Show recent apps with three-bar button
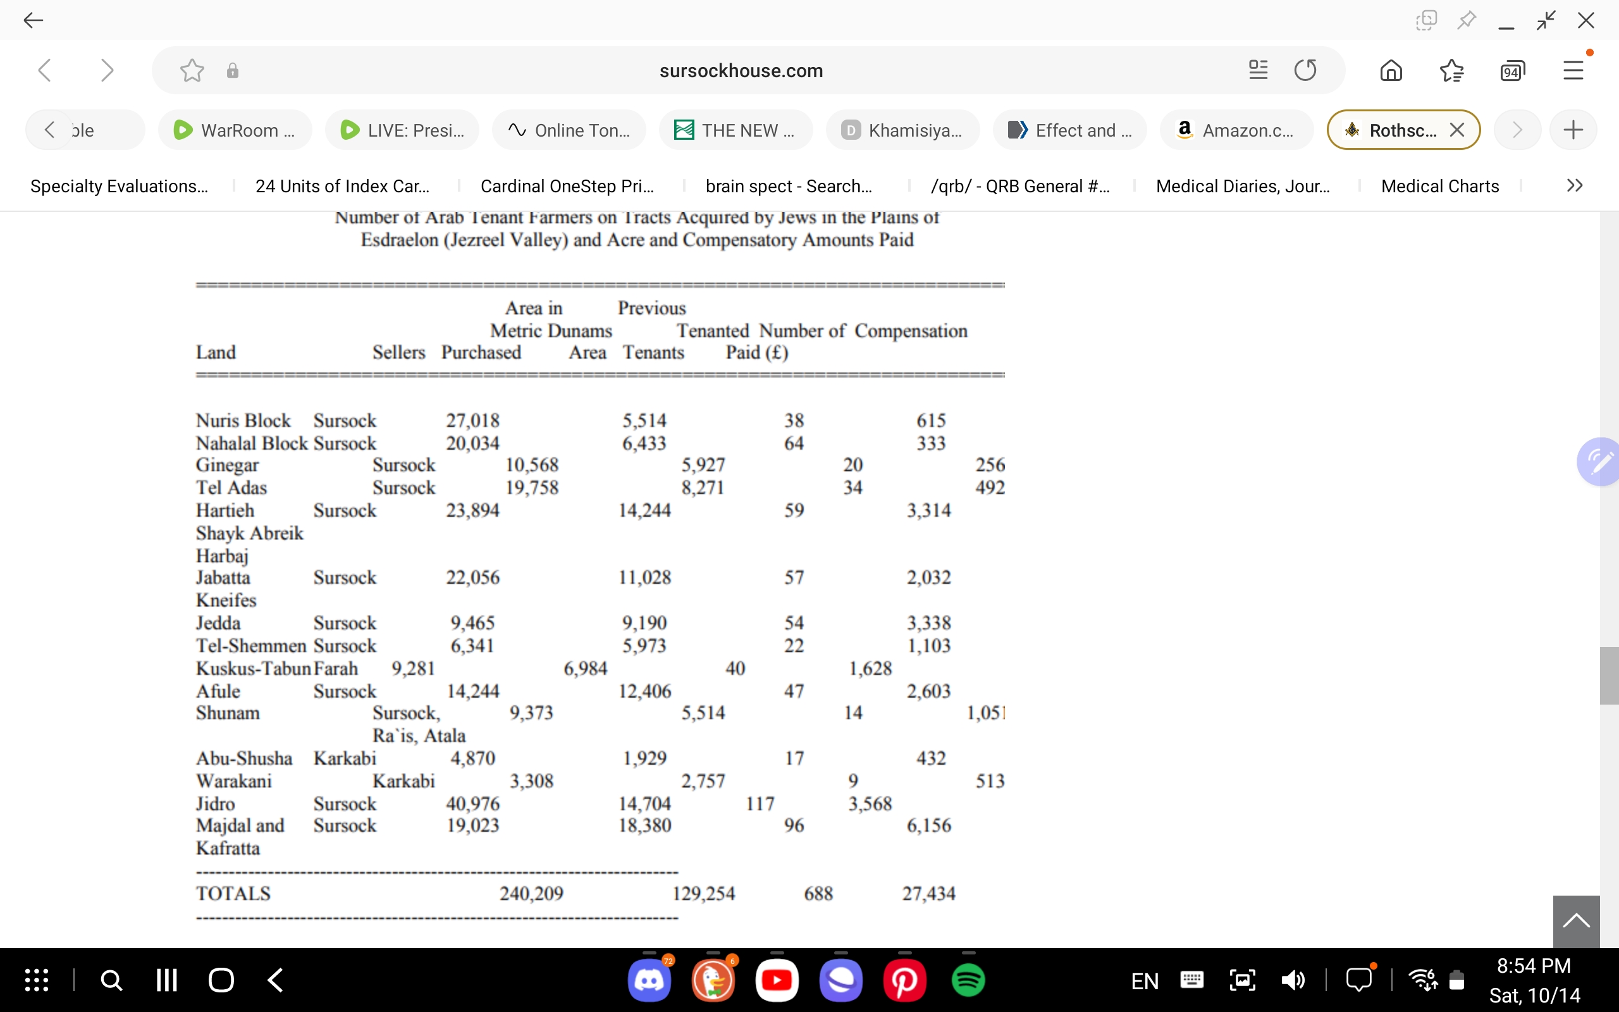 [166, 980]
